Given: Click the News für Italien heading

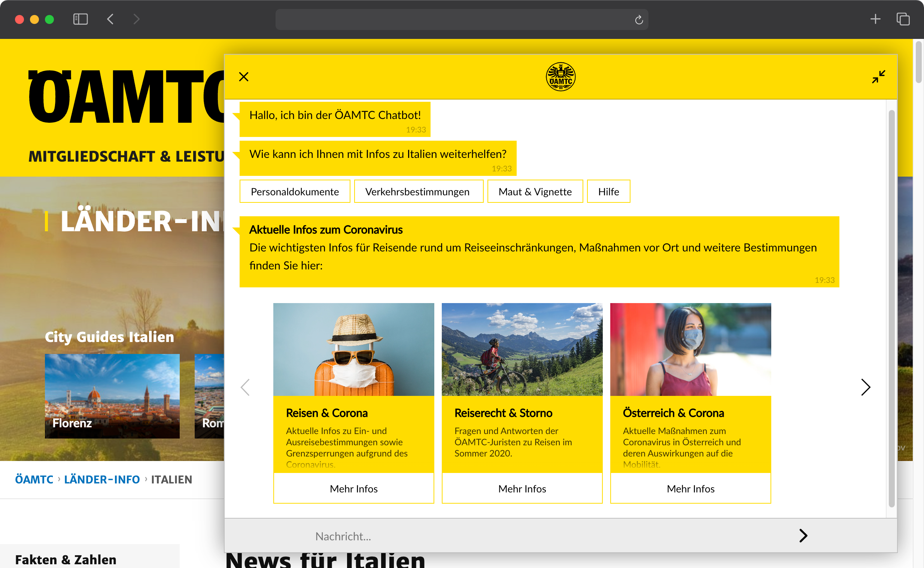Looking at the screenshot, I should pos(325,560).
